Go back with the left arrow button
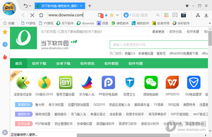The image size is (212, 137). click(x=23, y=15)
